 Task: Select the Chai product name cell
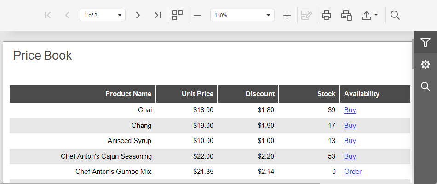point(82,110)
